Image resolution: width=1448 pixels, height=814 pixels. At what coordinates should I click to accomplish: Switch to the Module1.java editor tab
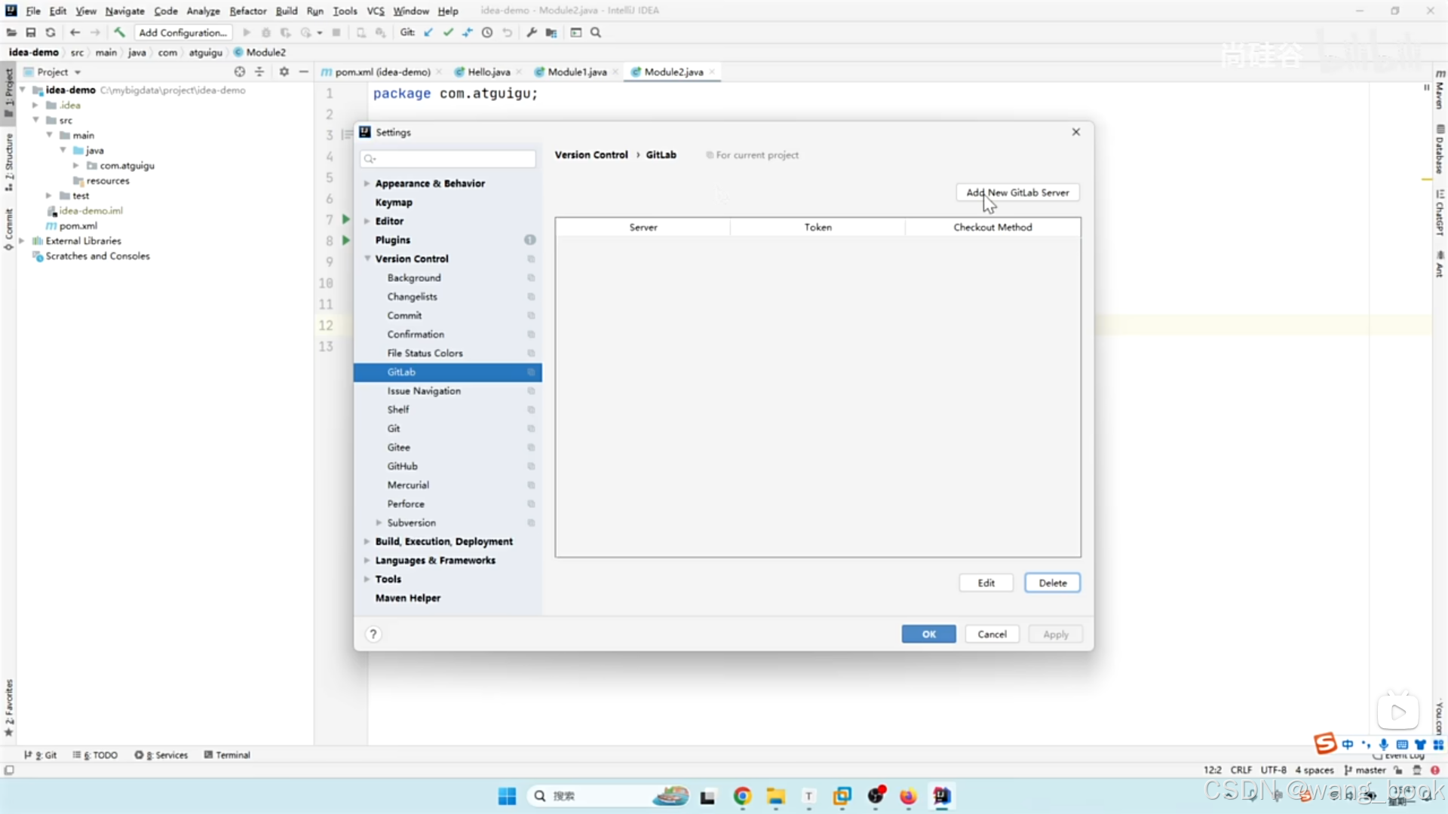pos(576,72)
